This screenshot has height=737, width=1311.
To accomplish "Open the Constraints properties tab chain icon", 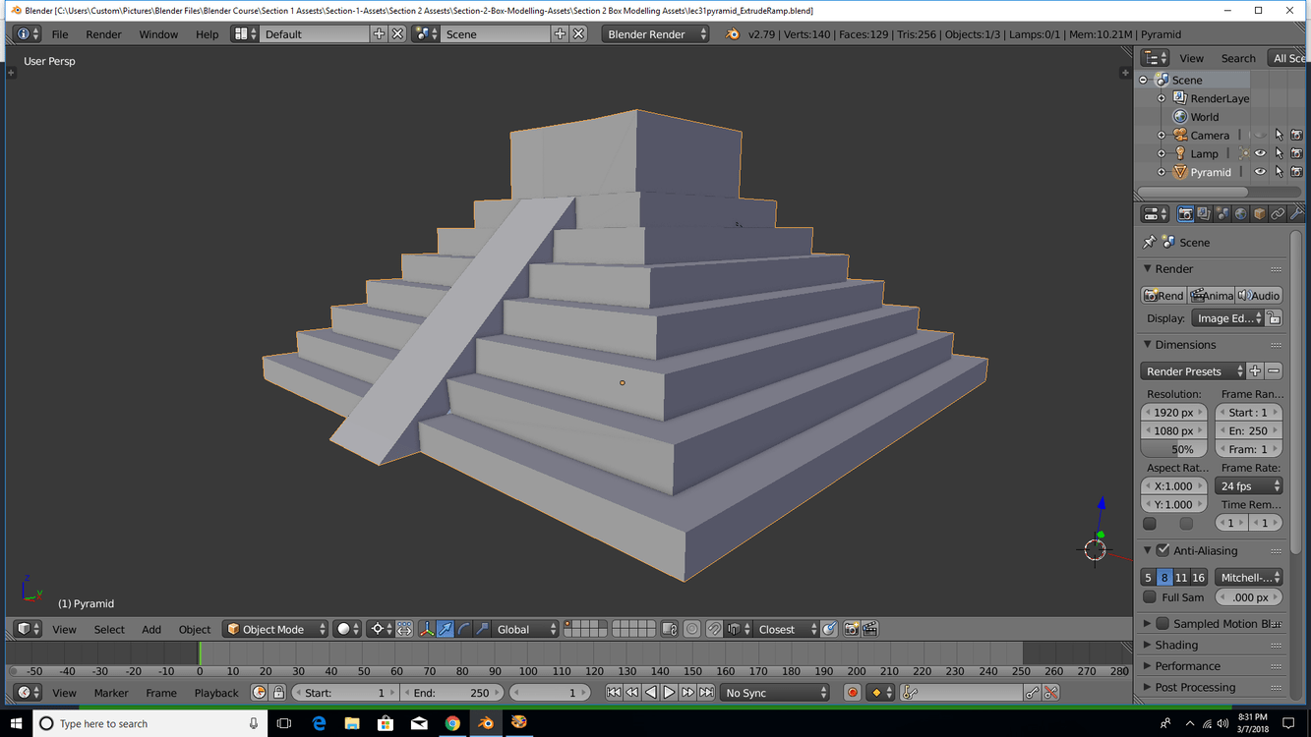I will [1278, 213].
